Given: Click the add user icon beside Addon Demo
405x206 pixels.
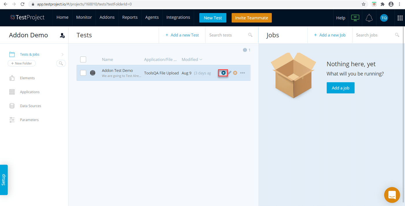Looking at the screenshot, I should coord(62,35).
